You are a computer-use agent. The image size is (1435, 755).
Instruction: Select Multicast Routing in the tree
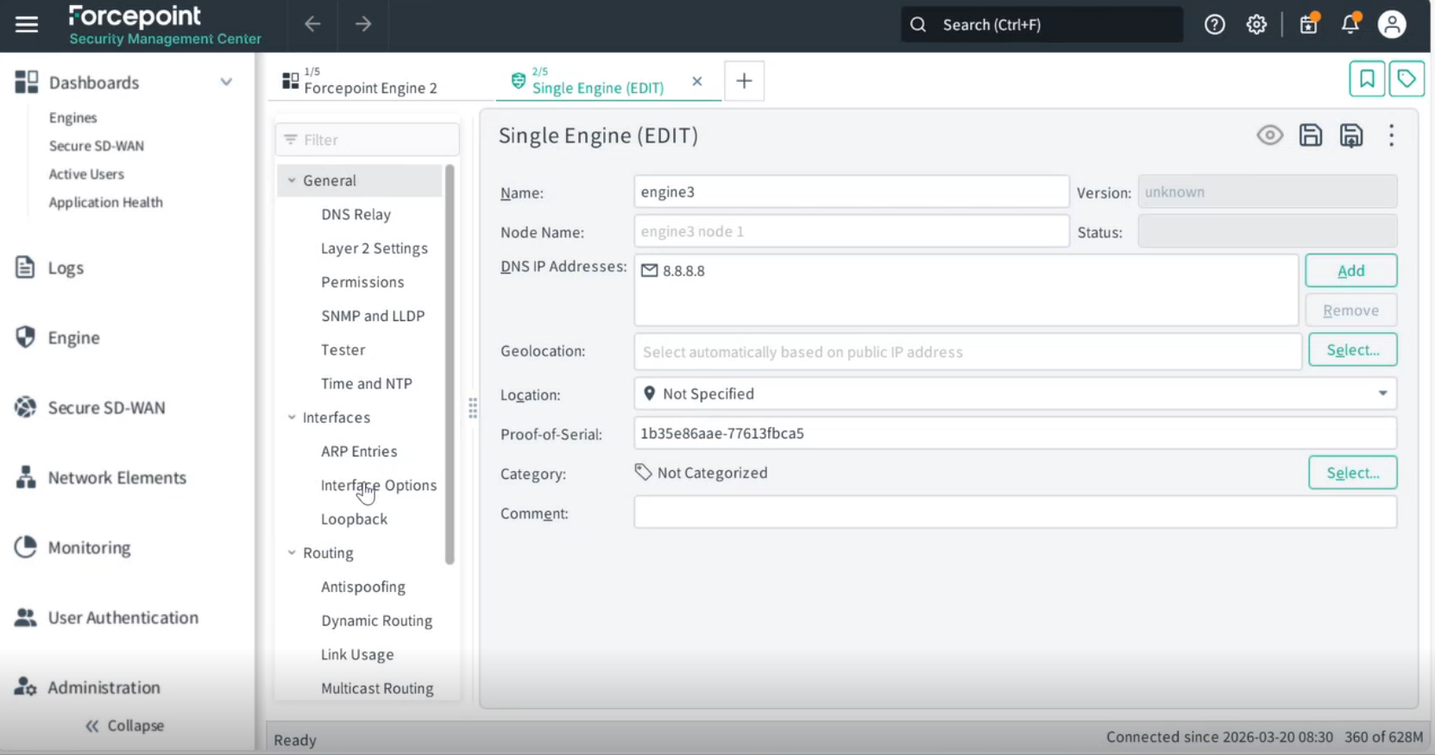coord(377,689)
